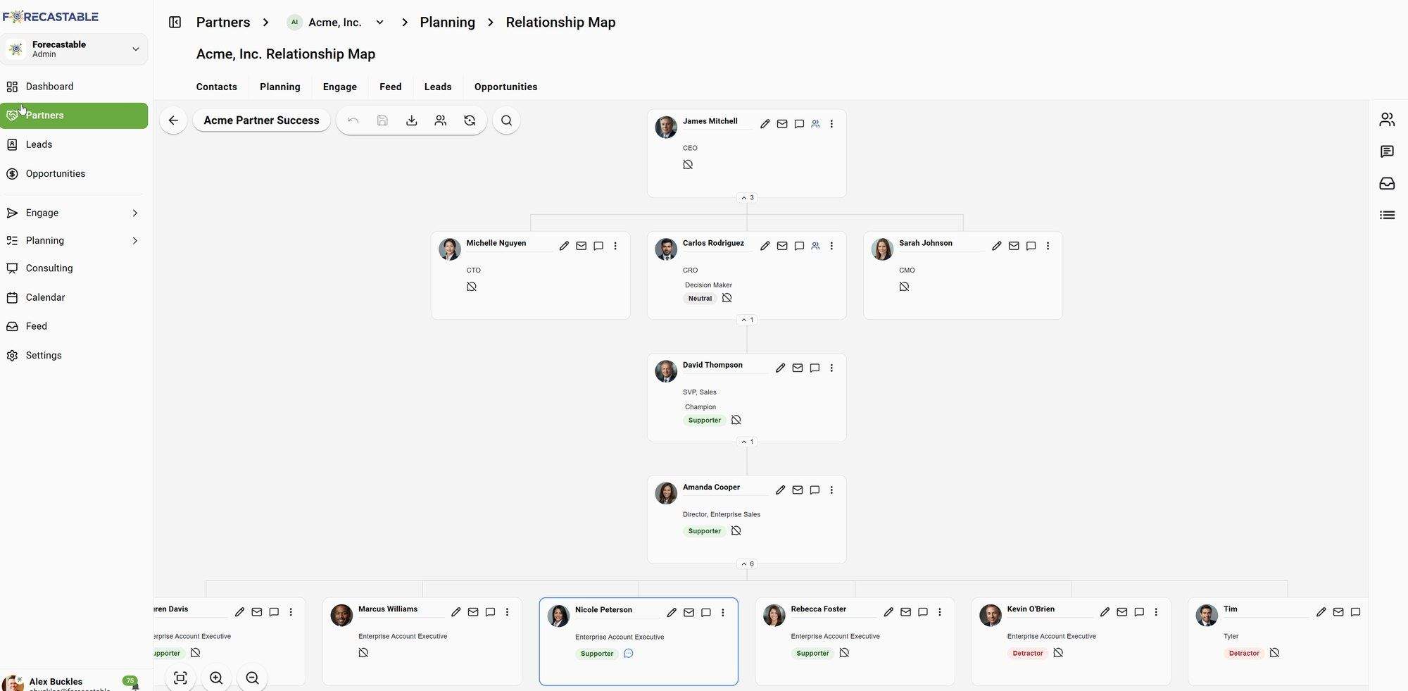Click Detractor tag on Kevin O'Brien card

(1028, 654)
